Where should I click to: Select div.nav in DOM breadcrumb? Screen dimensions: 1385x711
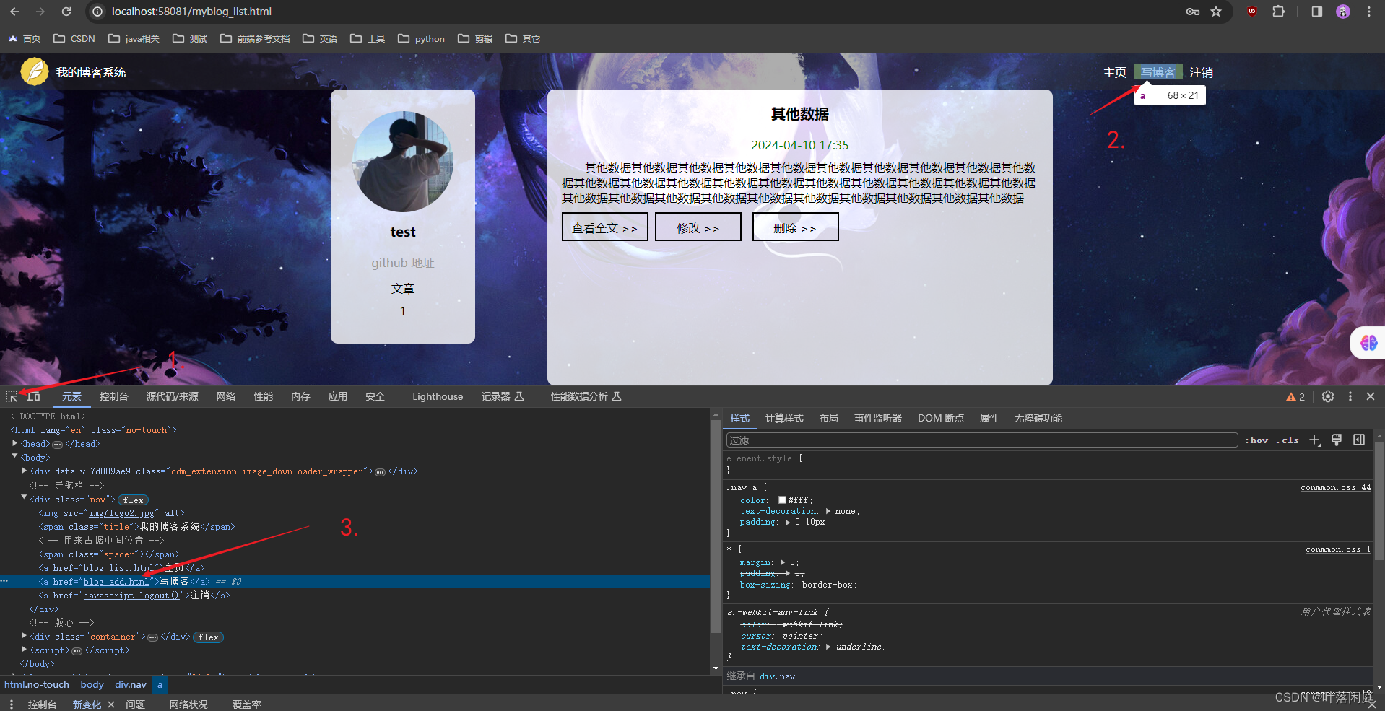(x=130, y=684)
